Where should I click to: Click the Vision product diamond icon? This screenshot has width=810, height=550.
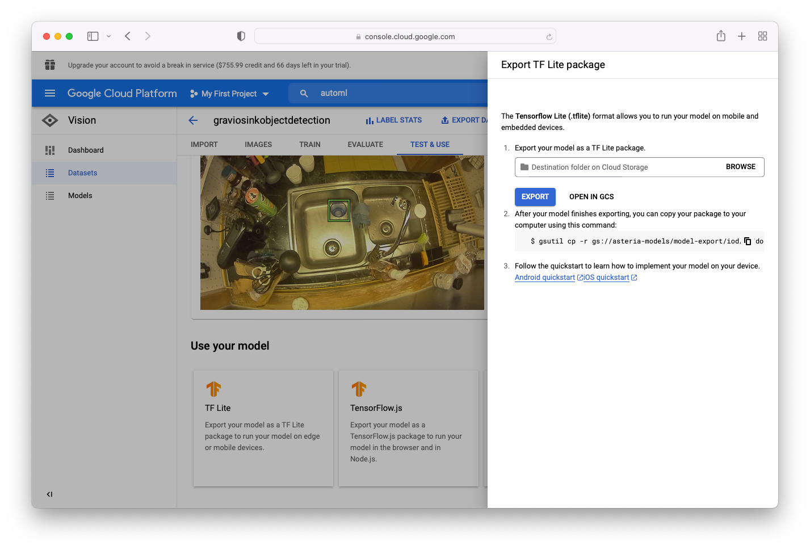coord(49,120)
